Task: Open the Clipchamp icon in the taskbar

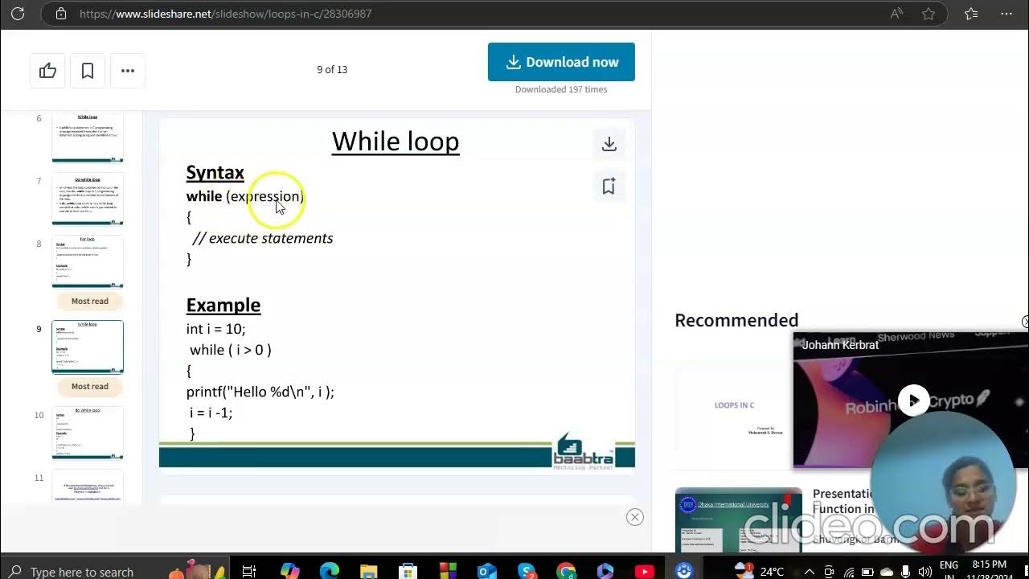Action: click(x=605, y=571)
